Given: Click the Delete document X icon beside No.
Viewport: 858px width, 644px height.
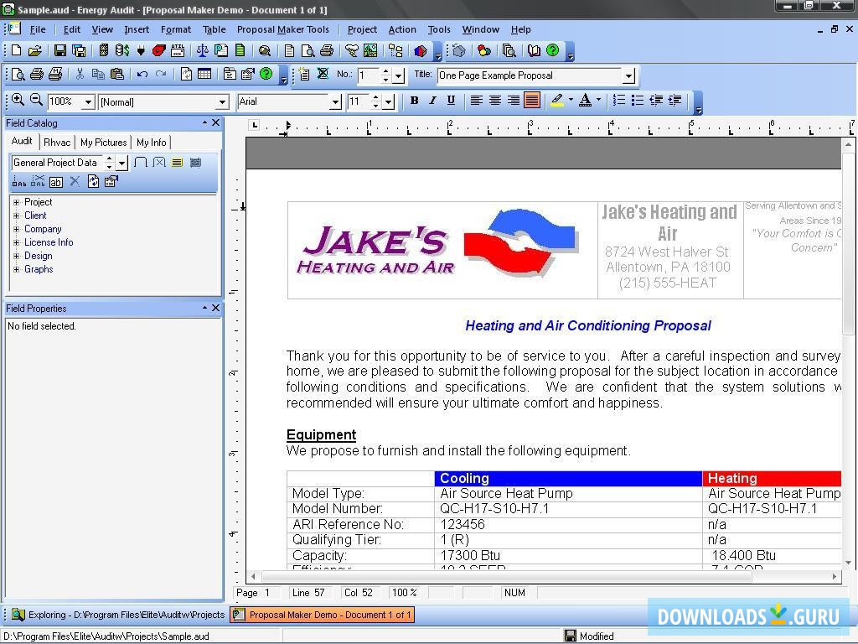Looking at the screenshot, I should [x=323, y=74].
